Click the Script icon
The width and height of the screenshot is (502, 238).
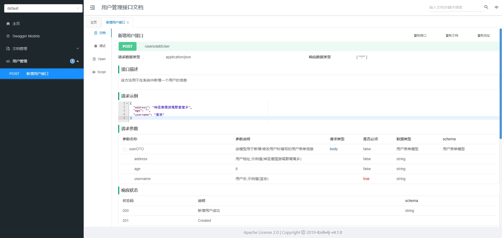point(94,72)
